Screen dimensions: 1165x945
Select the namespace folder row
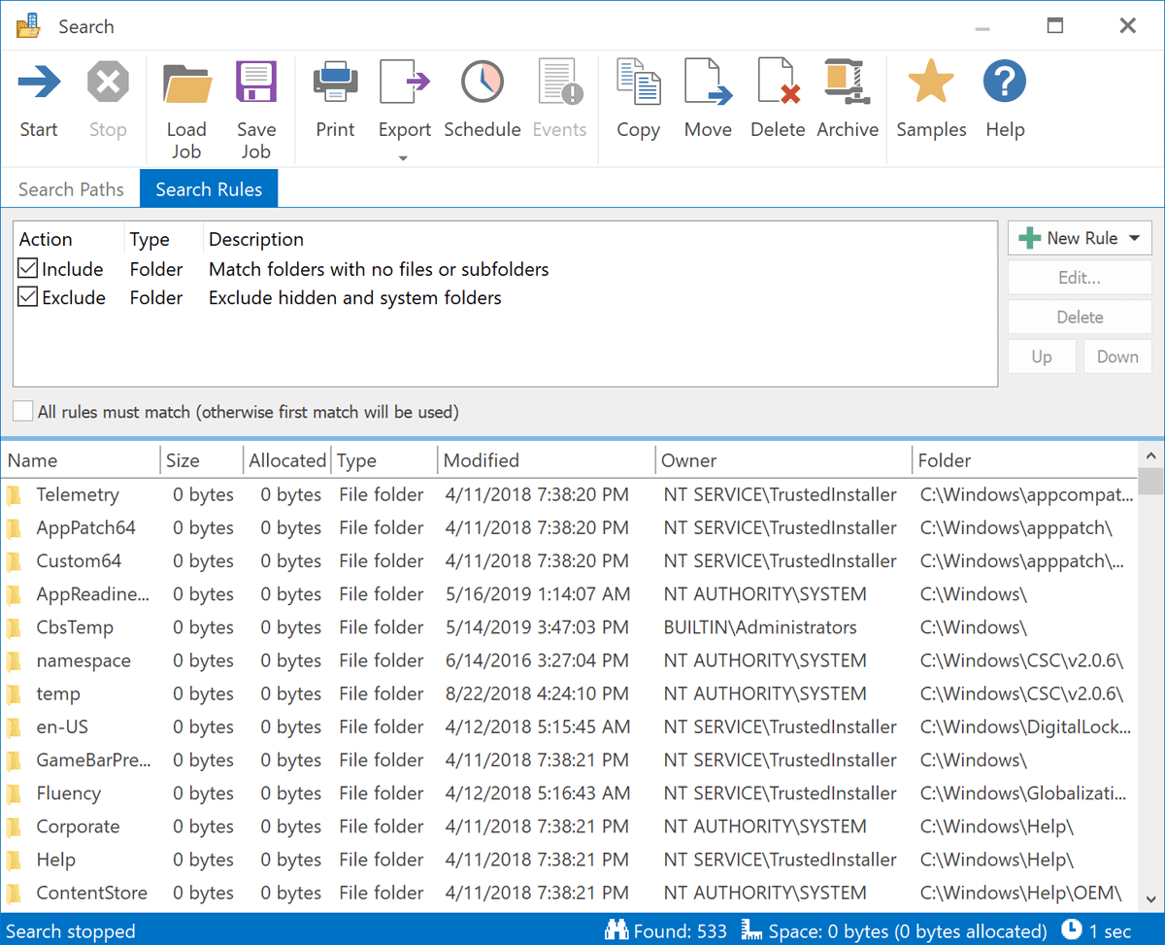click(569, 660)
